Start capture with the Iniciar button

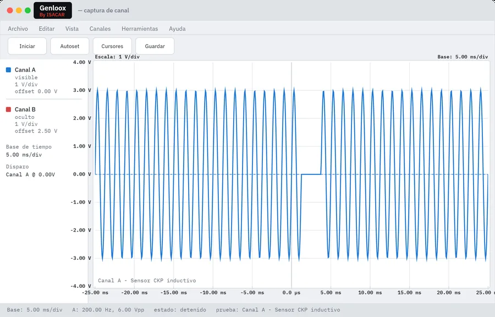tap(27, 46)
